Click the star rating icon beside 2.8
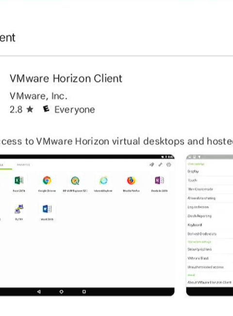Screen dimensions: 233x316 tap(30, 109)
